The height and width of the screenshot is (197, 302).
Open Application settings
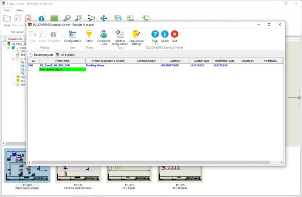(136, 37)
